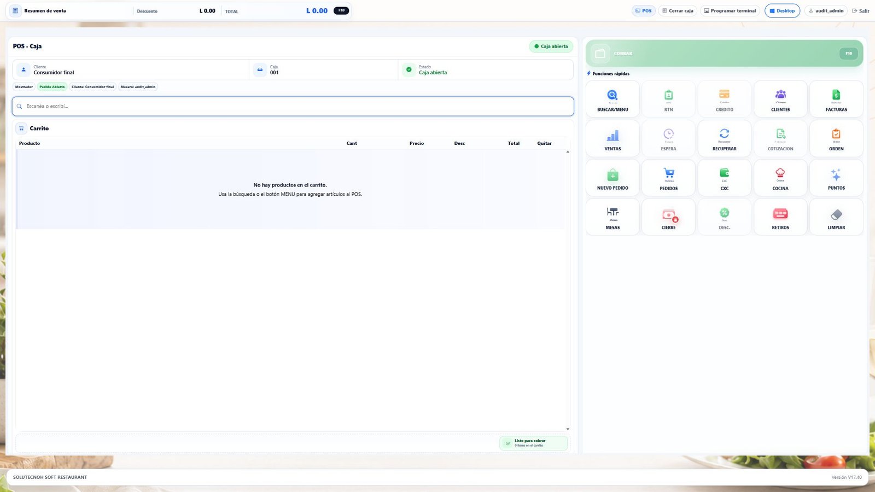Apply a discount with DESC.

(x=725, y=217)
